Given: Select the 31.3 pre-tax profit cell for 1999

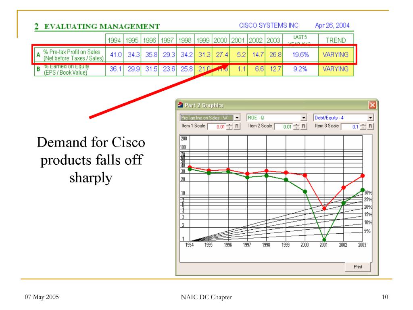Looking at the screenshot, I should point(203,54).
